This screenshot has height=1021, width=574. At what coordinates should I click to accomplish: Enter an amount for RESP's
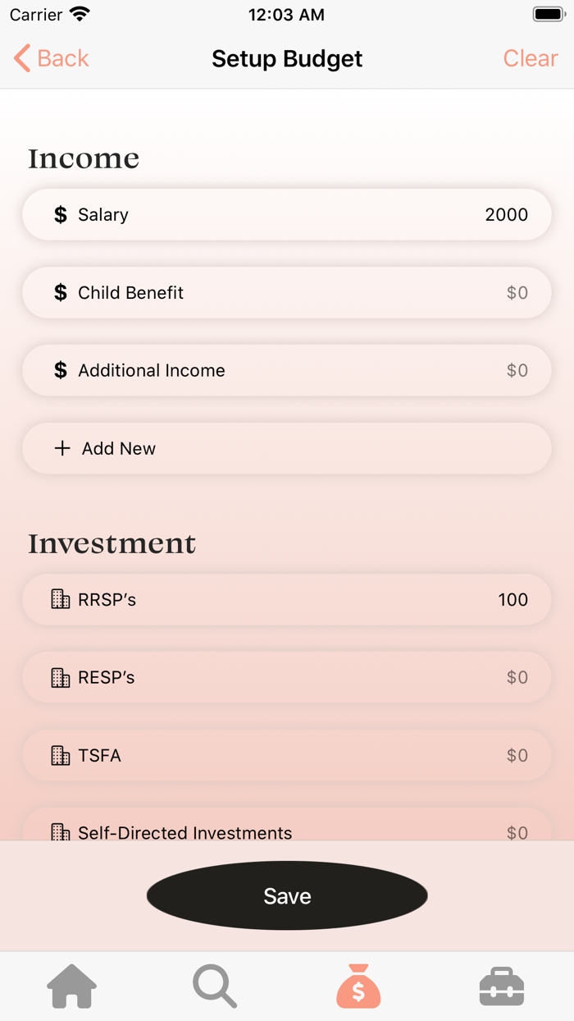pyautogui.click(x=517, y=678)
